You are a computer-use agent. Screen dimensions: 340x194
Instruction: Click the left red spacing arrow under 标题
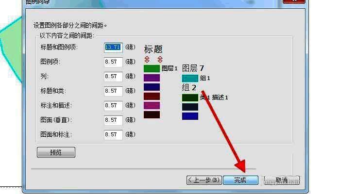click(148, 59)
